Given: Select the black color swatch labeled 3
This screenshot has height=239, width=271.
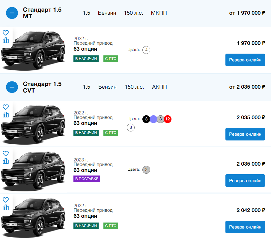Looking at the screenshot, I should pyautogui.click(x=146, y=119).
